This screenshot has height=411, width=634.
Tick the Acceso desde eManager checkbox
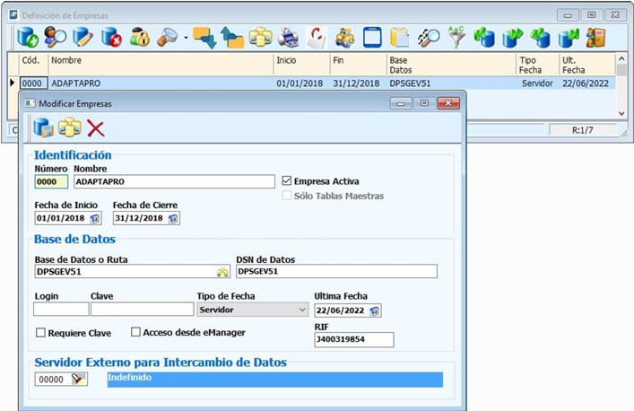click(136, 332)
